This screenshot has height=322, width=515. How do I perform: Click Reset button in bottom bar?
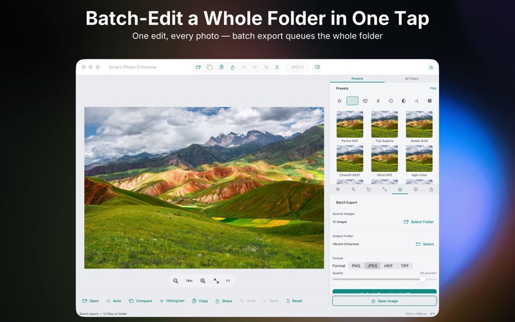(294, 301)
